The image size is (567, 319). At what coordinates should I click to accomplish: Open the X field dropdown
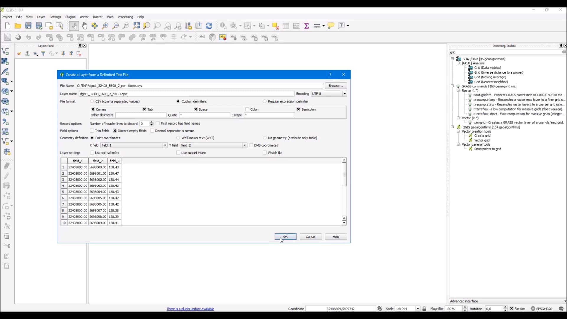[x=165, y=145]
